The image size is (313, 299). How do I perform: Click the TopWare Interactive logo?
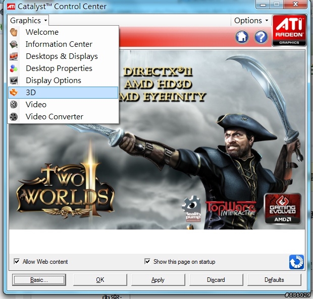point(231,208)
